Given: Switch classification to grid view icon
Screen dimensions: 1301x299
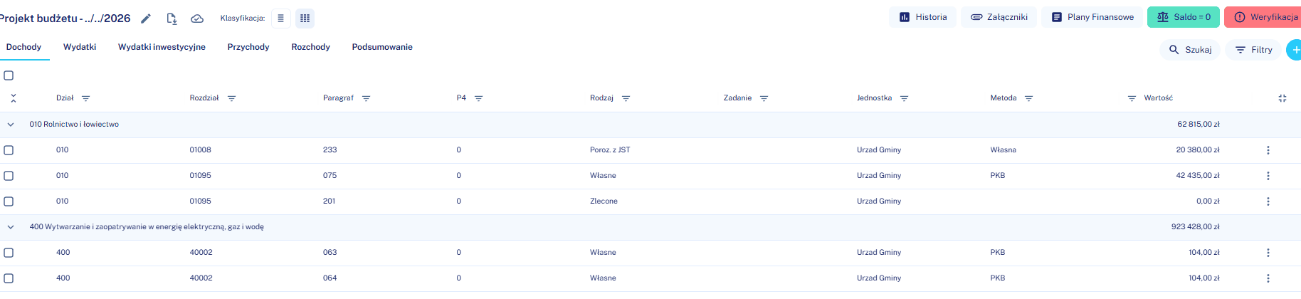Looking at the screenshot, I should 305,19.
